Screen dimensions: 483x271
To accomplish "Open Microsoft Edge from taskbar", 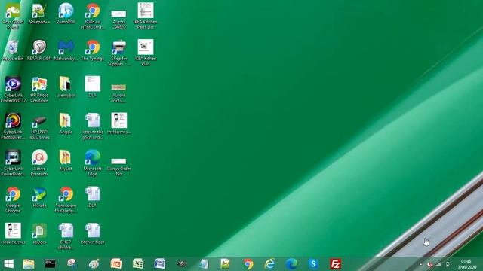I will point(291,264).
